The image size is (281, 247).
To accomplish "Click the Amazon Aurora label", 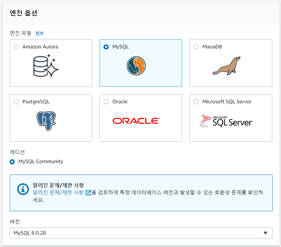I will coord(40,47).
